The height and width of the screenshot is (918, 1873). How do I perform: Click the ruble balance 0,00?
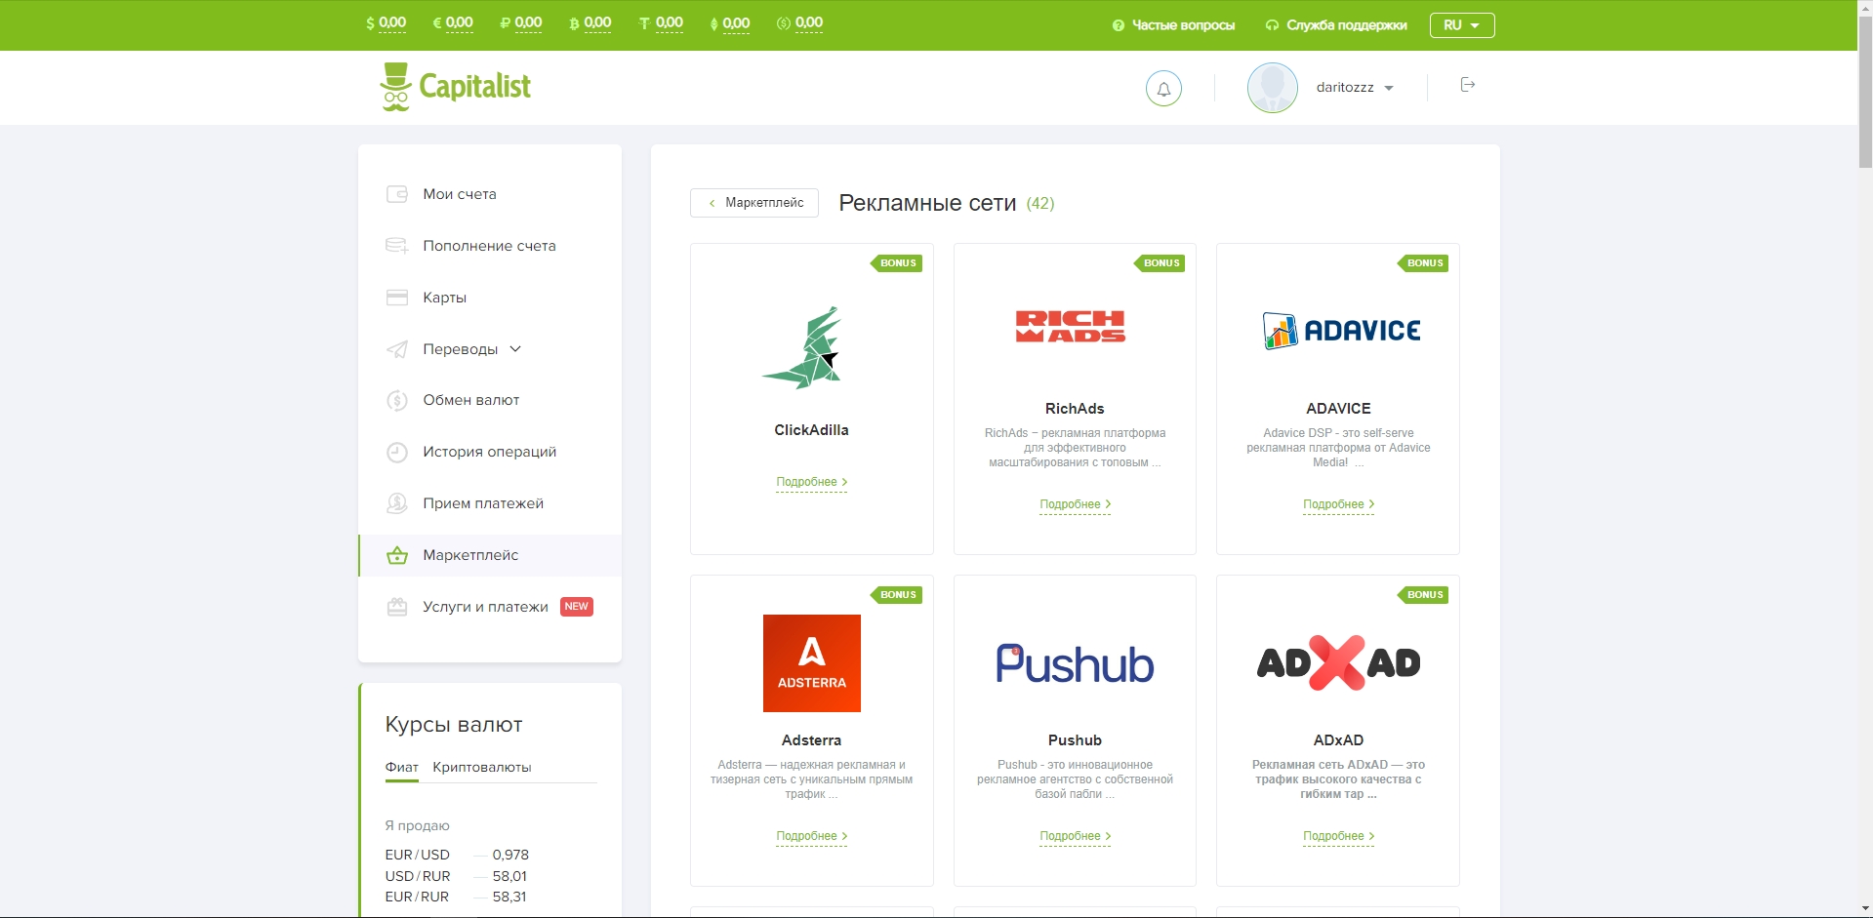[528, 22]
